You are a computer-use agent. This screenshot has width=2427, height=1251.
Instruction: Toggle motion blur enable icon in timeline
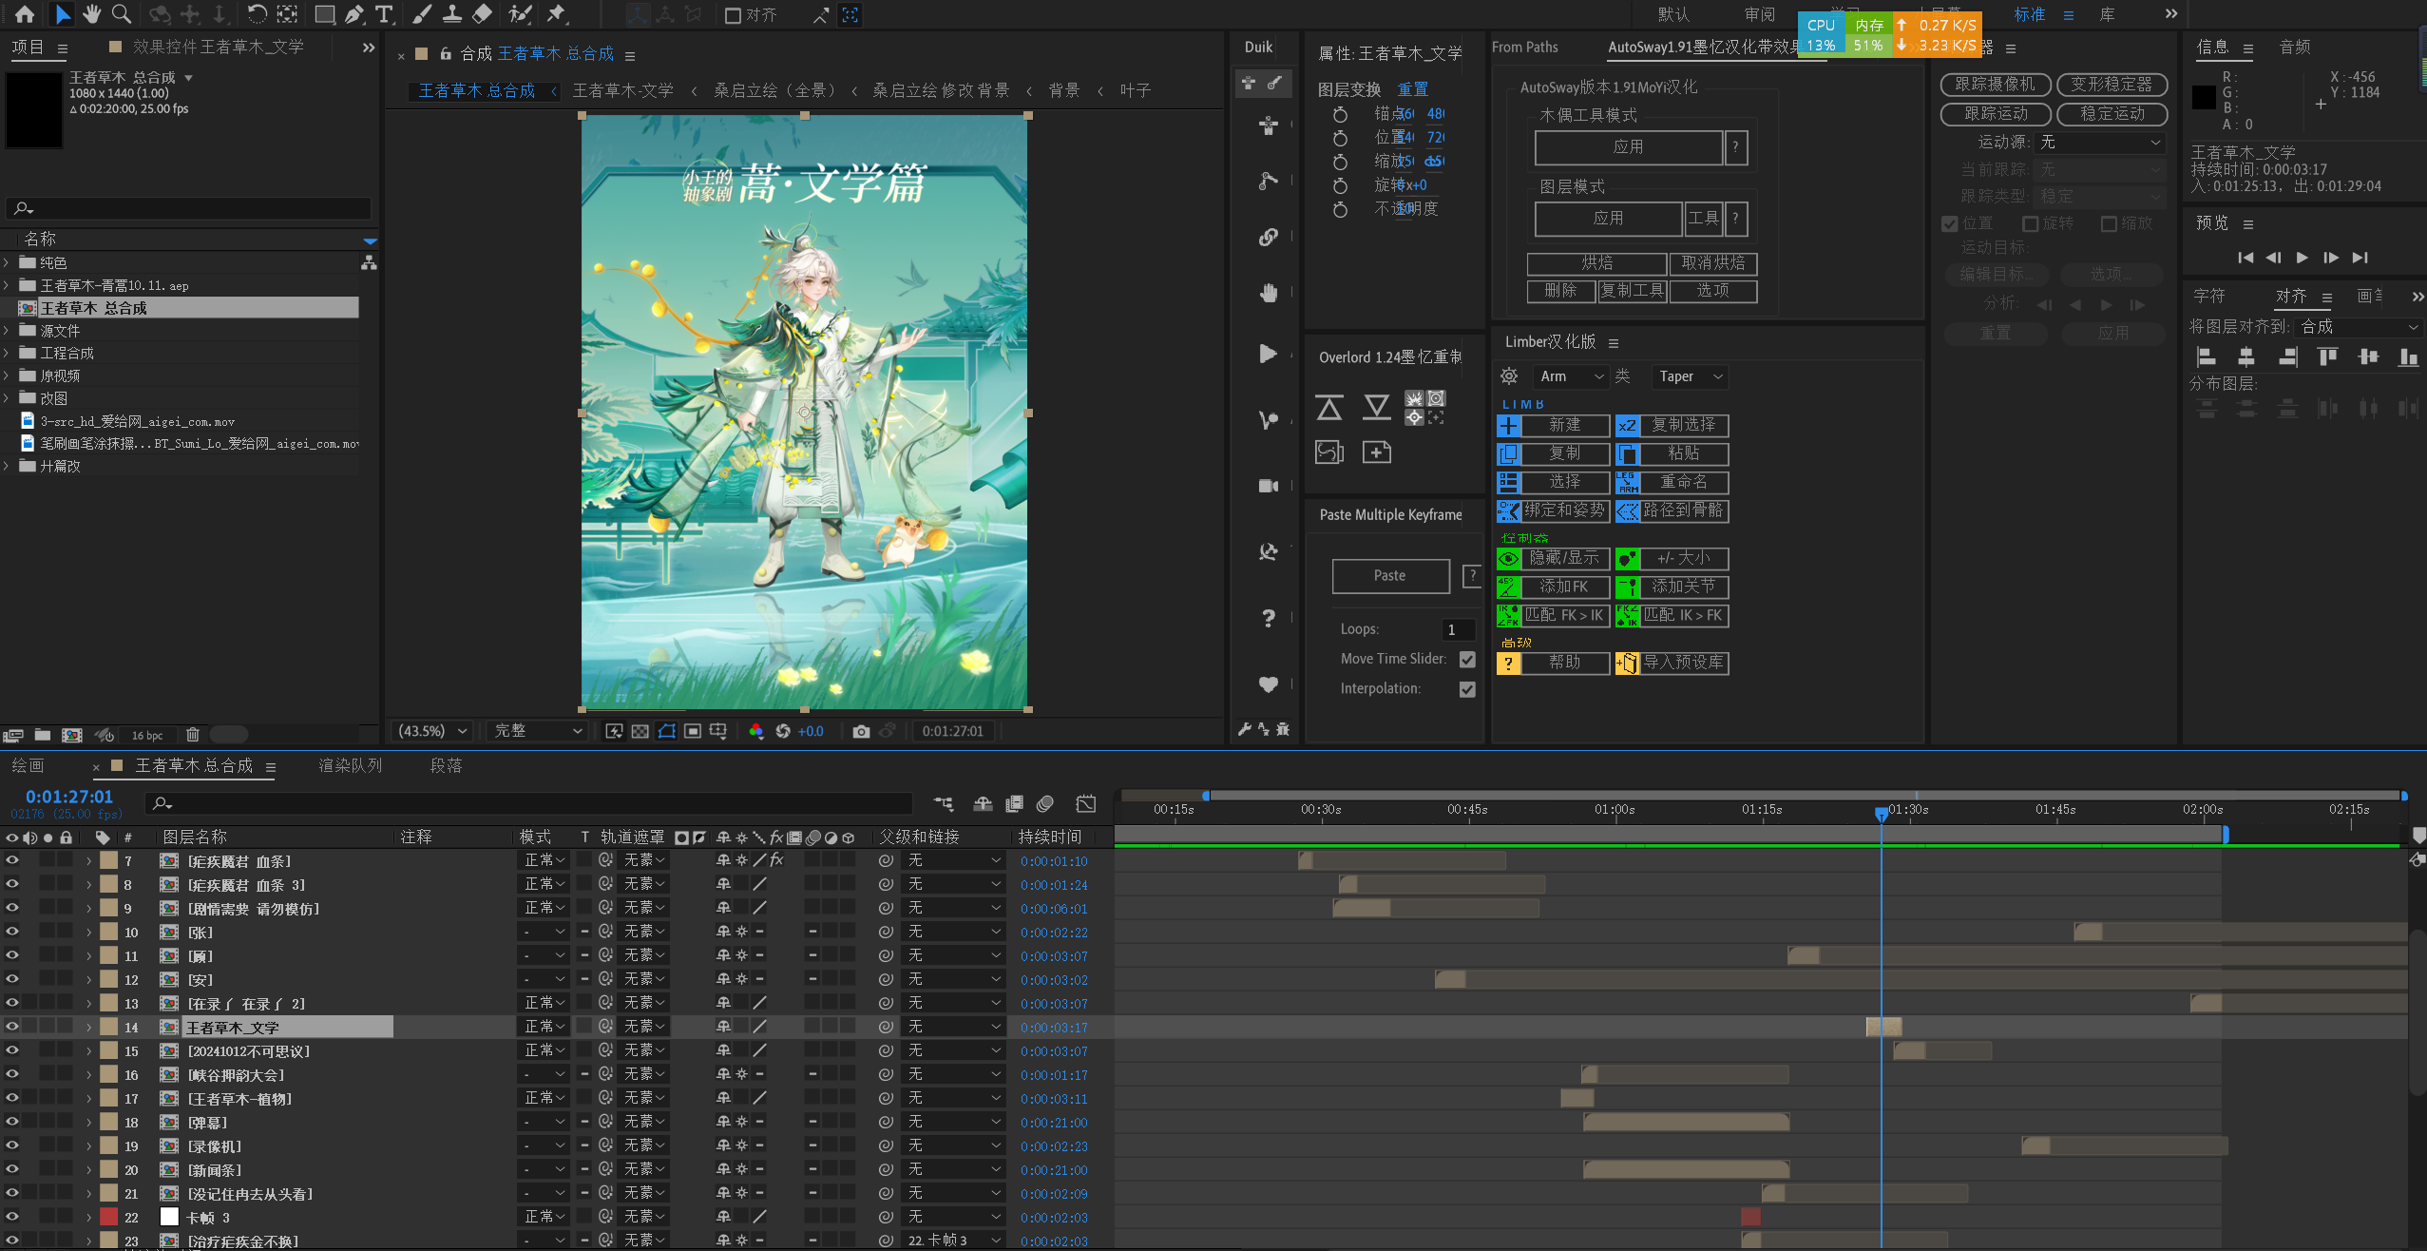click(x=1045, y=804)
